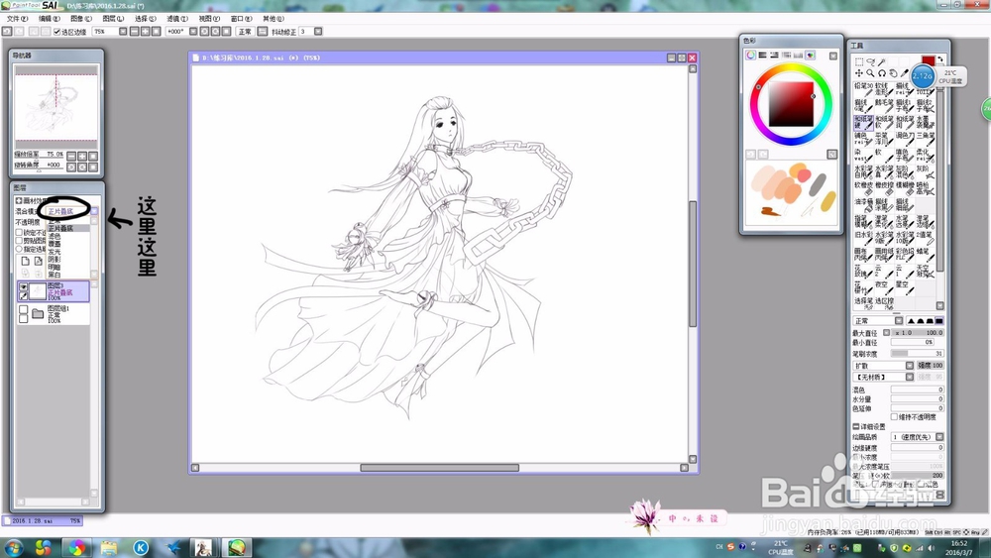Select the rectangular selection tool

859,61
